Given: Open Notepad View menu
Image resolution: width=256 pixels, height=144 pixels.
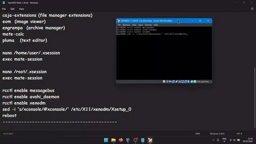Looking at the screenshot, I should click(x=21, y=9).
